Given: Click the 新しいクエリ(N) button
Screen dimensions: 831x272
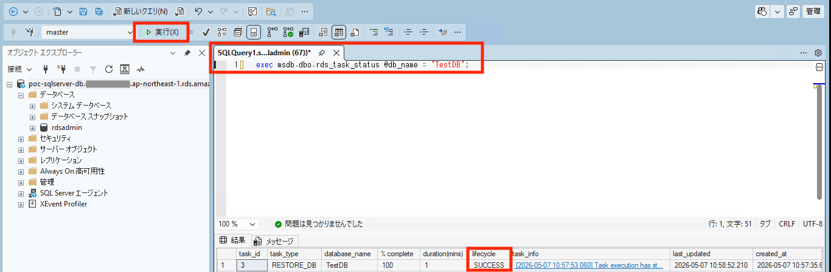Looking at the screenshot, I should pos(141,12).
